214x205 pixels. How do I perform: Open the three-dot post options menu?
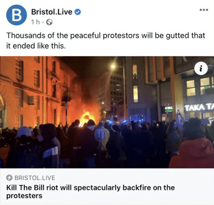[204, 10]
